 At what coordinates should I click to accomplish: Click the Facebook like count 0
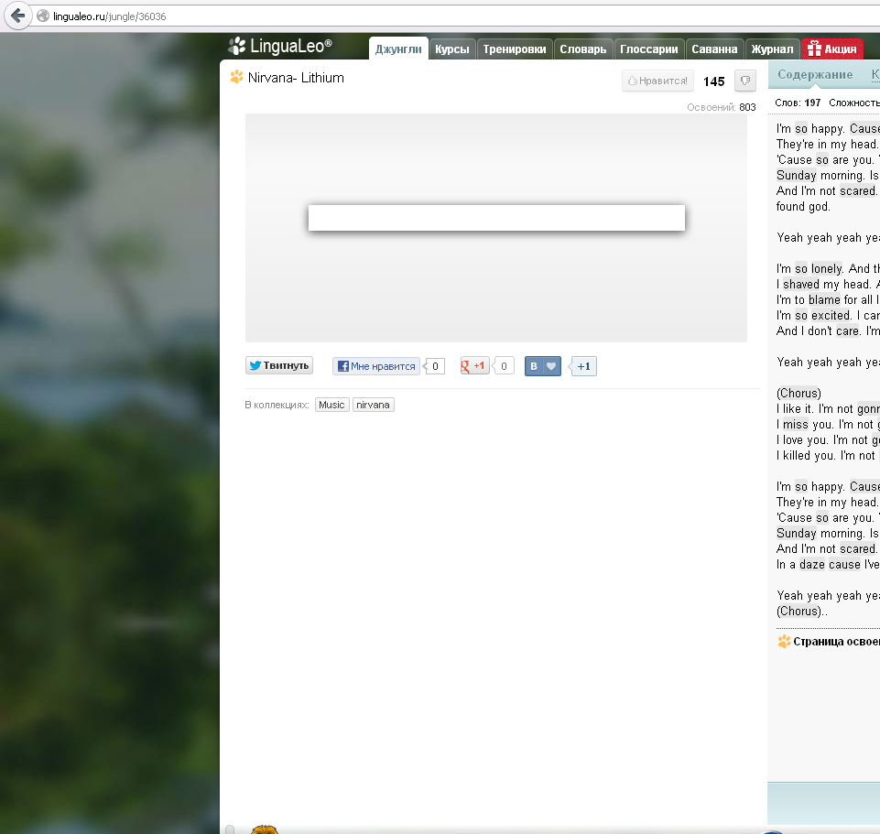coord(435,366)
